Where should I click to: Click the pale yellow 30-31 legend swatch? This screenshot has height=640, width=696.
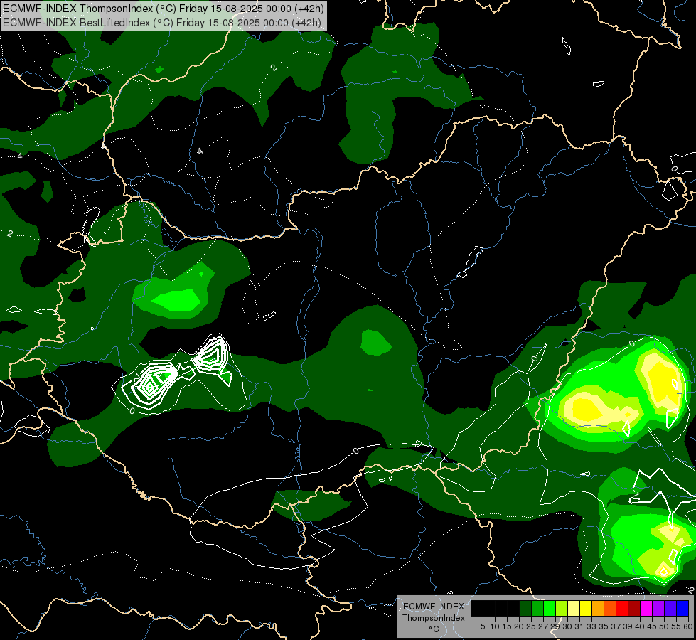(x=574, y=608)
